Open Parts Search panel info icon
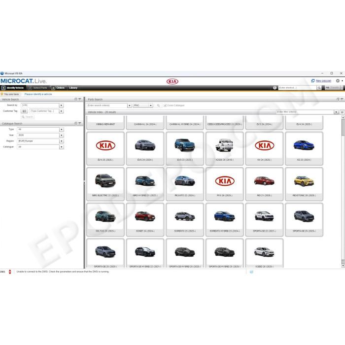This screenshot has width=345, height=345. click(x=338, y=100)
